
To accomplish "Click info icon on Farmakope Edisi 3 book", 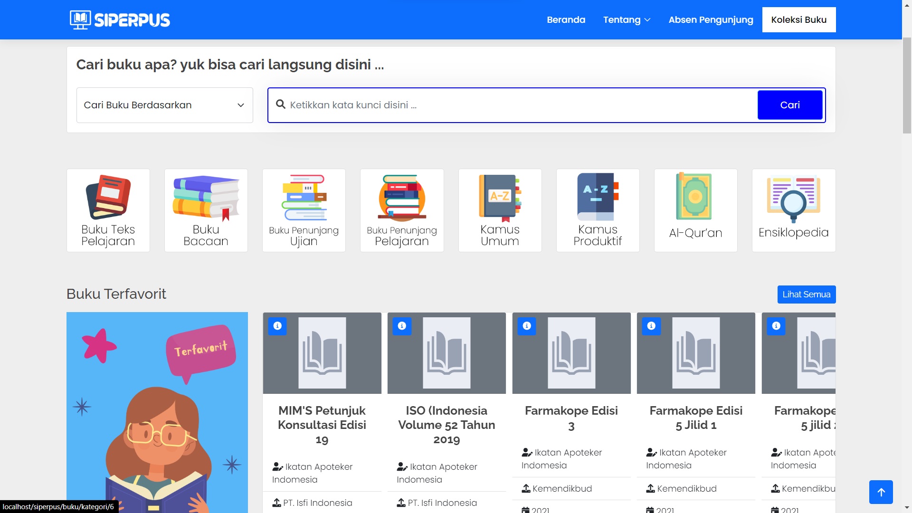I will tap(527, 326).
